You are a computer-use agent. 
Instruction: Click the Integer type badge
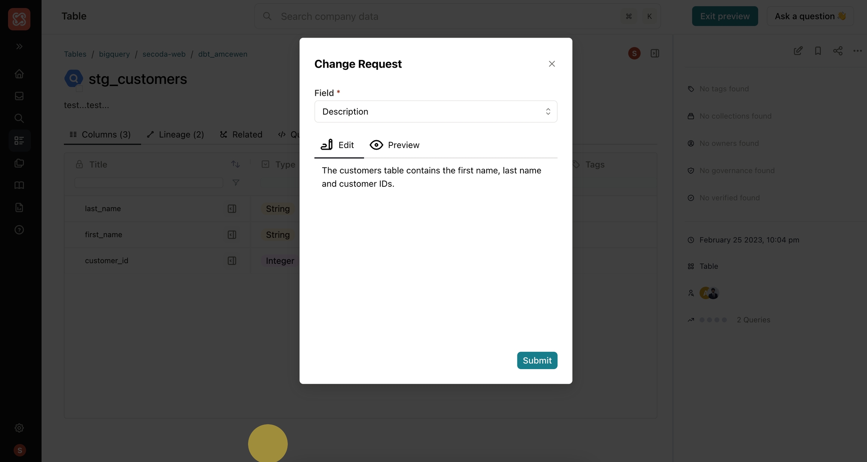280,261
